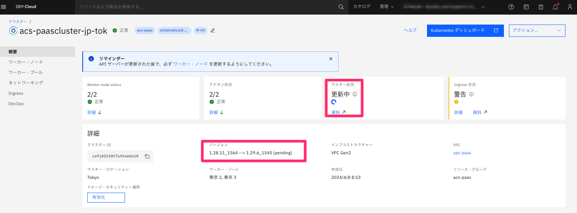Open the ワーカー・ノード link in reminder
This screenshot has height=213, width=577.
click(190, 64)
